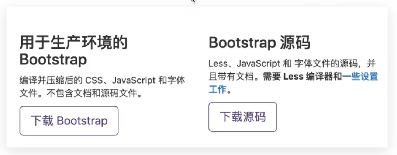The height and width of the screenshot is (155, 397).
Task: Click the 下载 Bootstrap button
Action: [x=69, y=121]
